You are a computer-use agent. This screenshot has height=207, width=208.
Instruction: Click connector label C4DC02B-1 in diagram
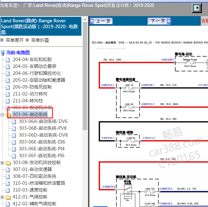tap(168, 60)
